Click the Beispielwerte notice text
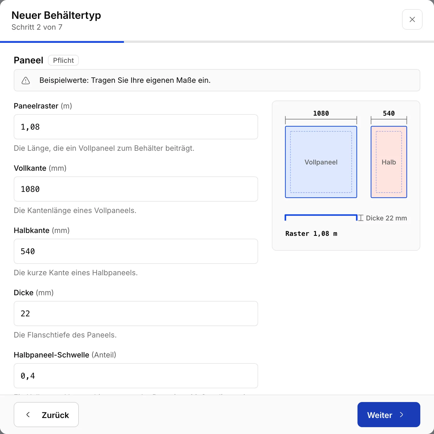434x434 pixels. (125, 80)
